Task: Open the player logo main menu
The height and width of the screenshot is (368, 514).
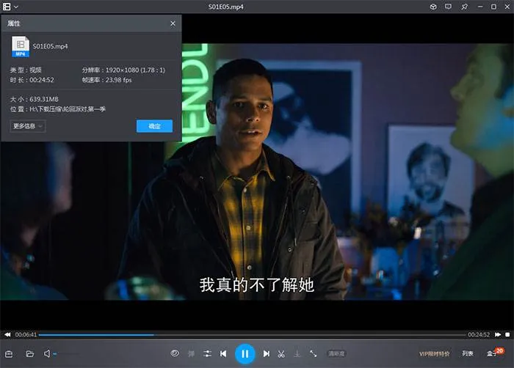Action: pyautogui.click(x=7, y=7)
